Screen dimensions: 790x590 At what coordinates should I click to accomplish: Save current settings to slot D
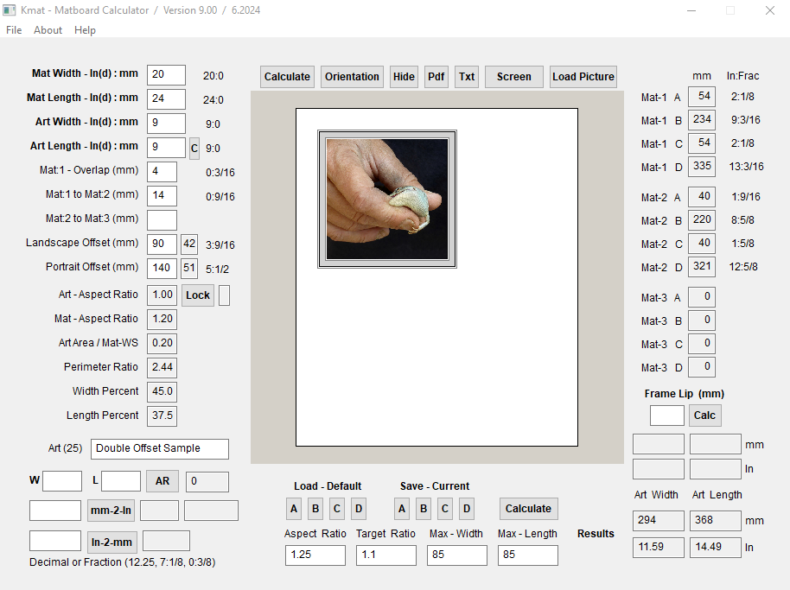click(x=467, y=509)
